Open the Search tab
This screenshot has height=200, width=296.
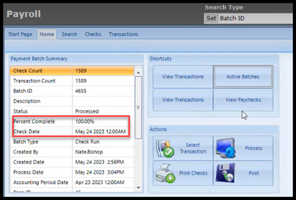click(x=69, y=34)
